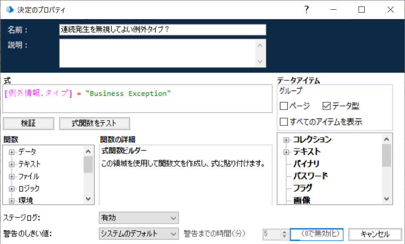The height and width of the screenshot is (244, 405).
Task: Expand the テキスト function node in 関数 tree
Action: pyautogui.click(x=12, y=164)
